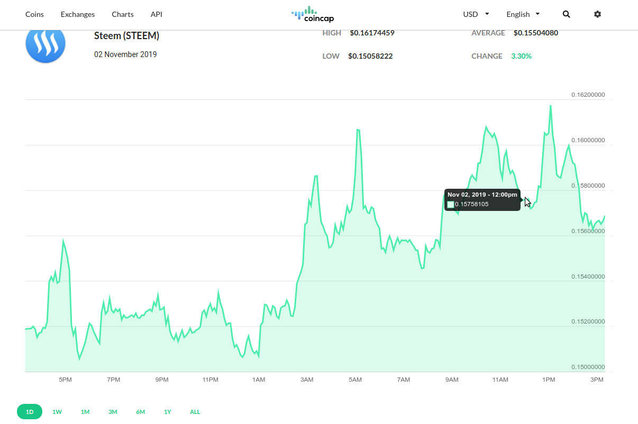The height and width of the screenshot is (424, 638).
Task: Click the 0.15400000 y-axis label
Action: 588,276
